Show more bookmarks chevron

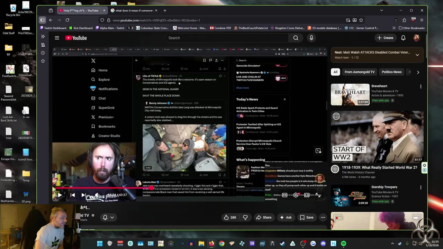coord(394,28)
